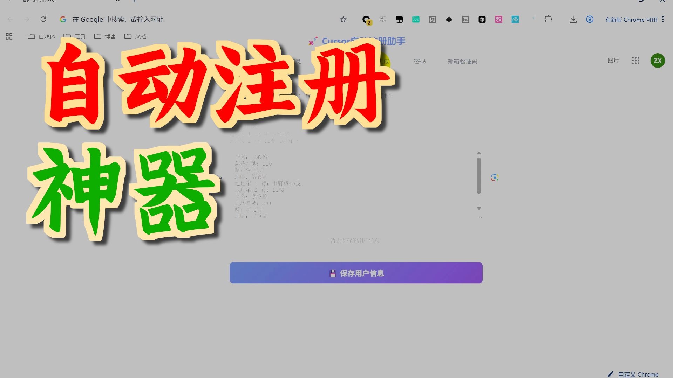
Task: Click the Google Lens icon beside the textarea
Action: pyautogui.click(x=495, y=177)
